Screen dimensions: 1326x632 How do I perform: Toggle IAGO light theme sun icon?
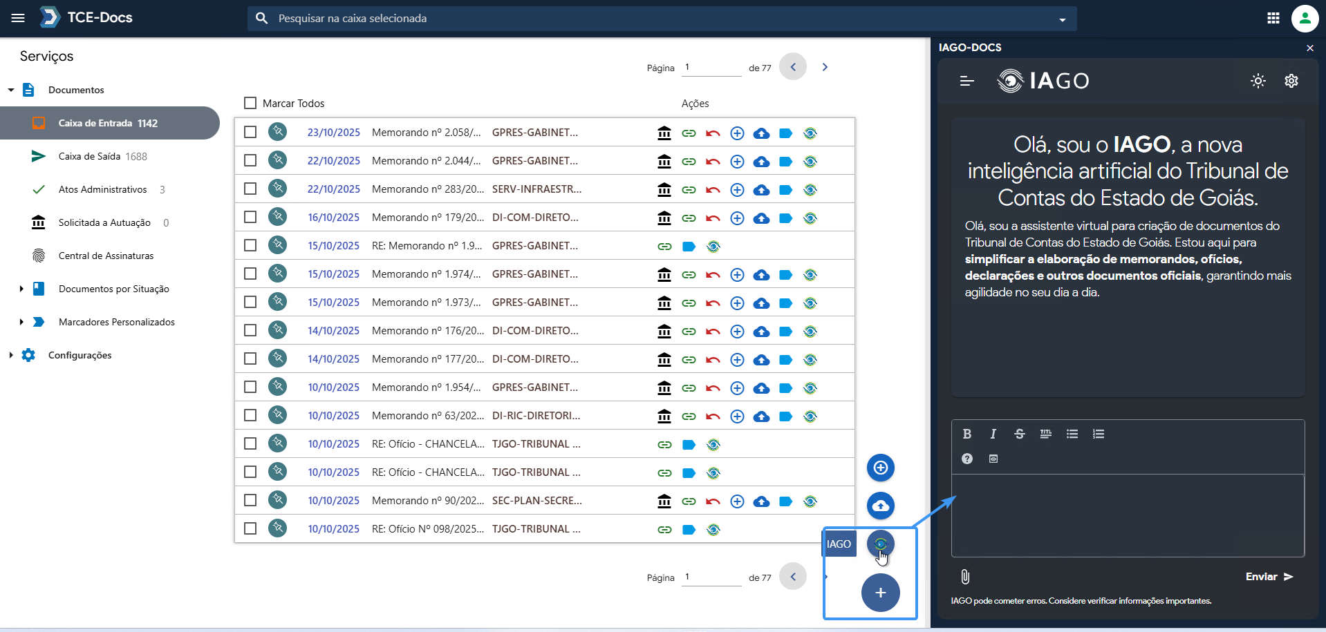tap(1258, 81)
